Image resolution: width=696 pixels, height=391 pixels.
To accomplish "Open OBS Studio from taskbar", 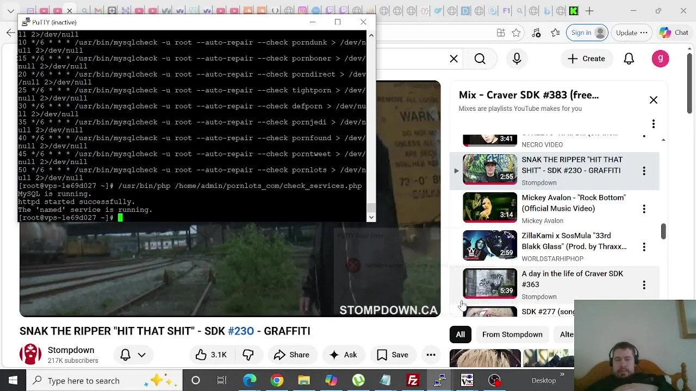I will point(494,381).
